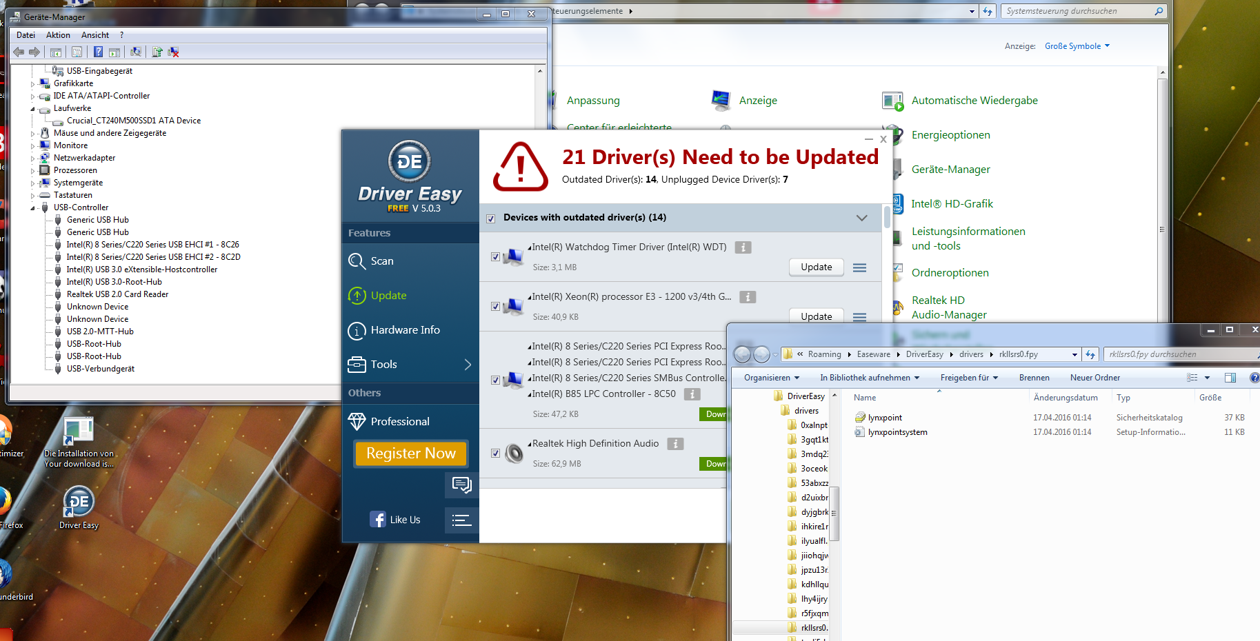
Task: Toggle the console tree icon in Geräte-Manager toolbar
Action: 56,52
